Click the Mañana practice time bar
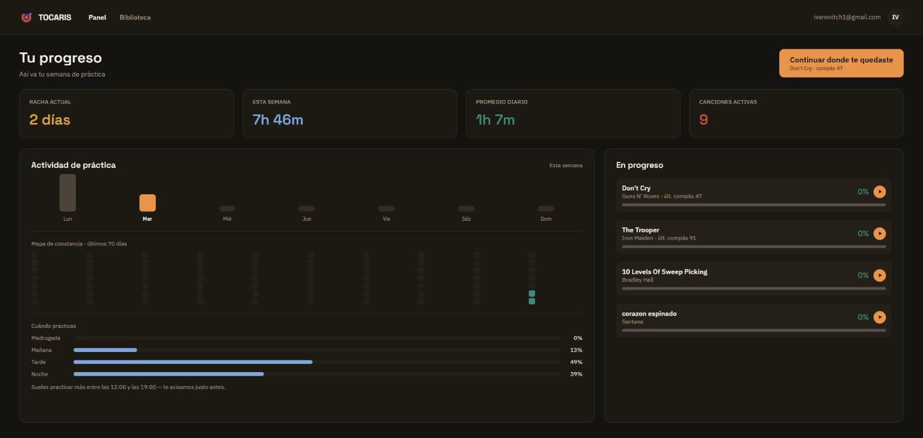Image resolution: width=923 pixels, height=438 pixels. tap(317, 350)
